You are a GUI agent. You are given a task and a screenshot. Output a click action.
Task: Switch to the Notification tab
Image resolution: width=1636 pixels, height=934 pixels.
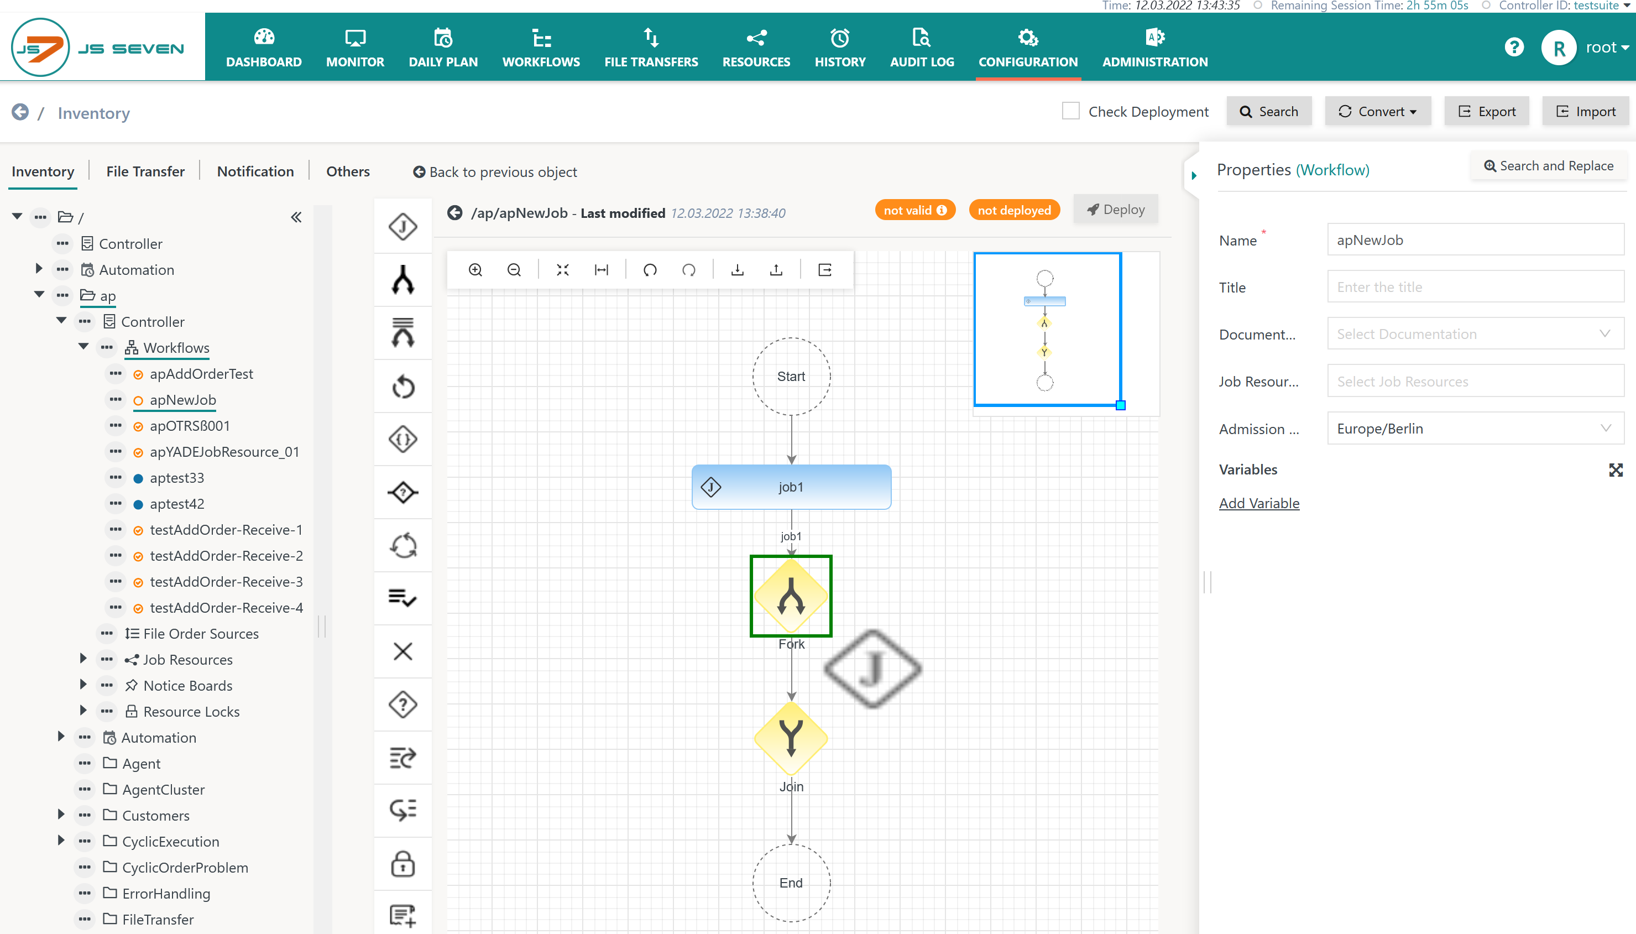(x=255, y=171)
